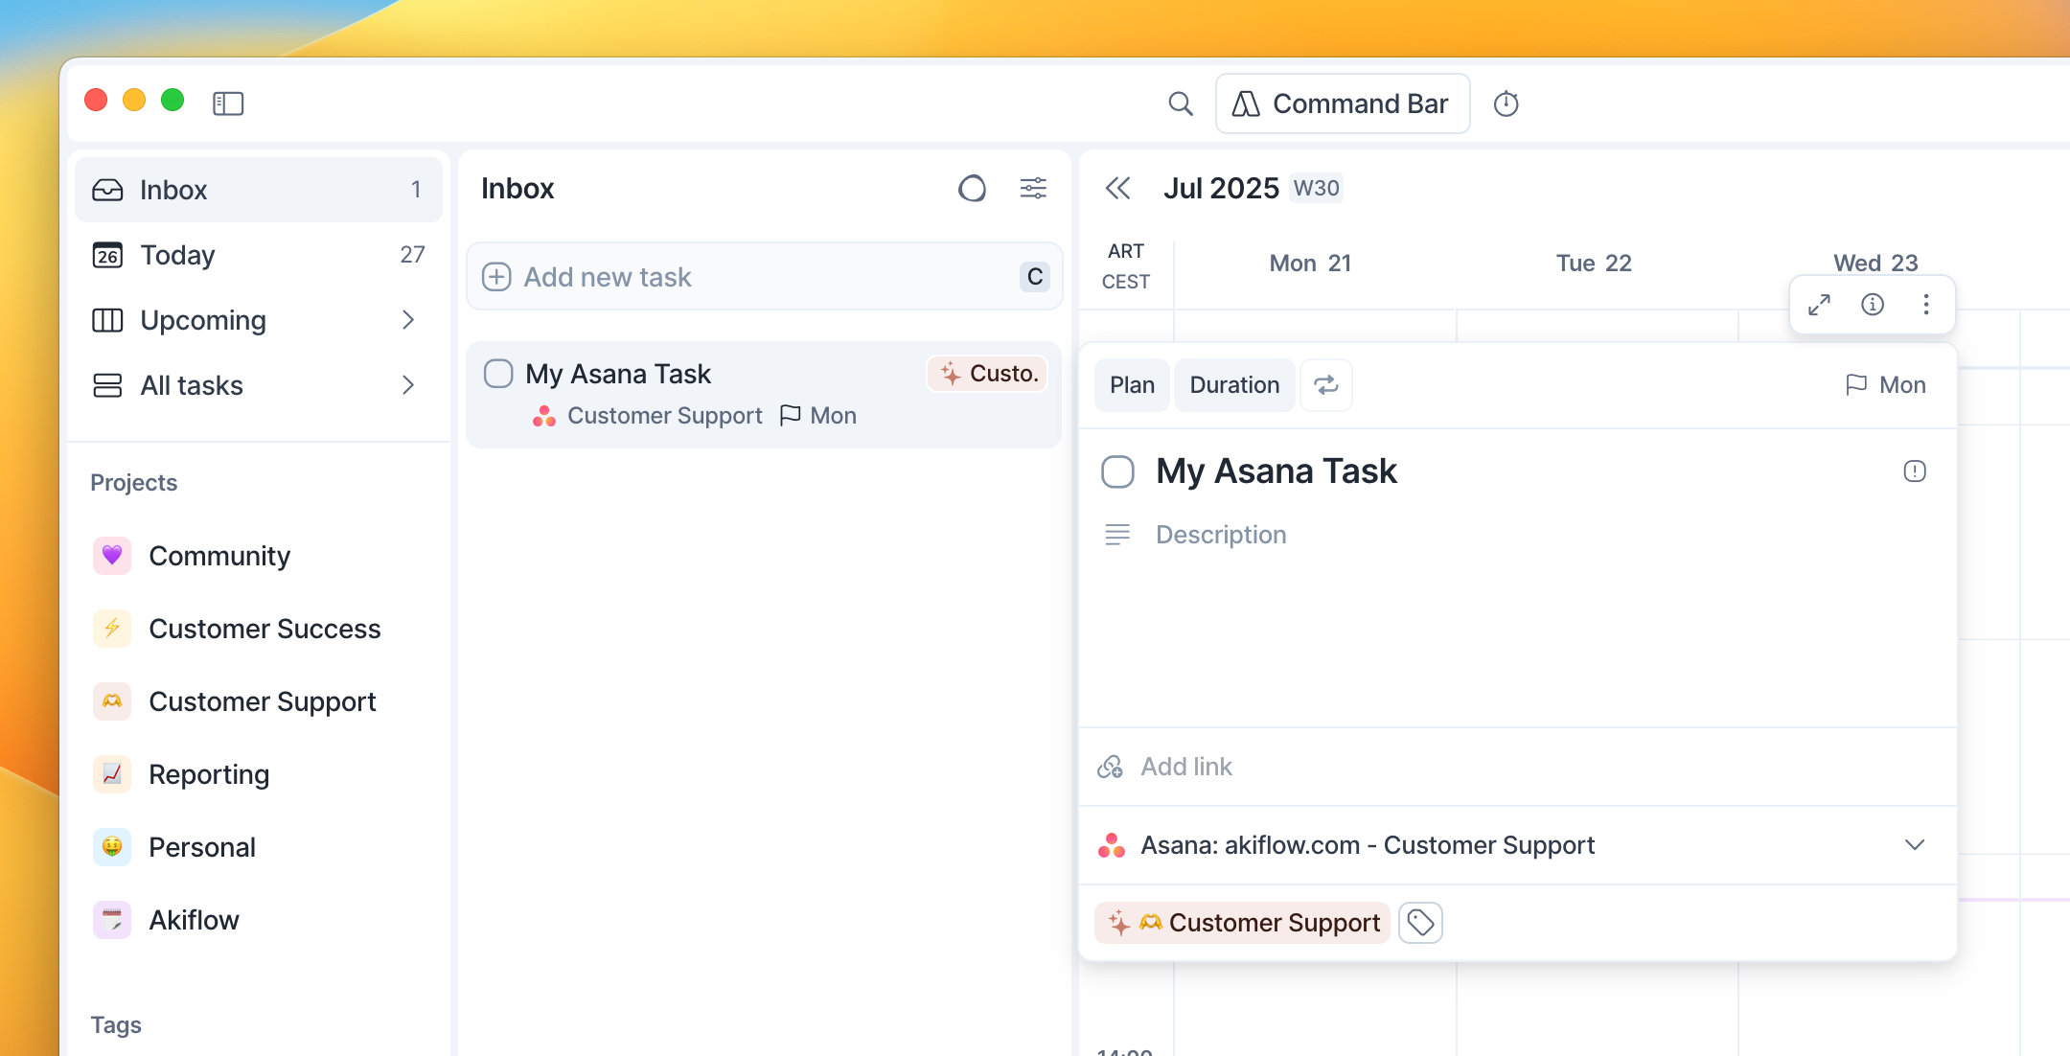Click the Duration button
Image resolution: width=2070 pixels, height=1056 pixels.
[x=1234, y=385]
